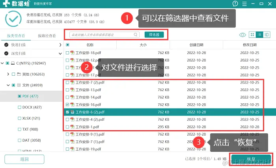Viewport: 276px width, 168px height.
Task: Toggle the select-all checkbox in header
Action: click(67, 45)
